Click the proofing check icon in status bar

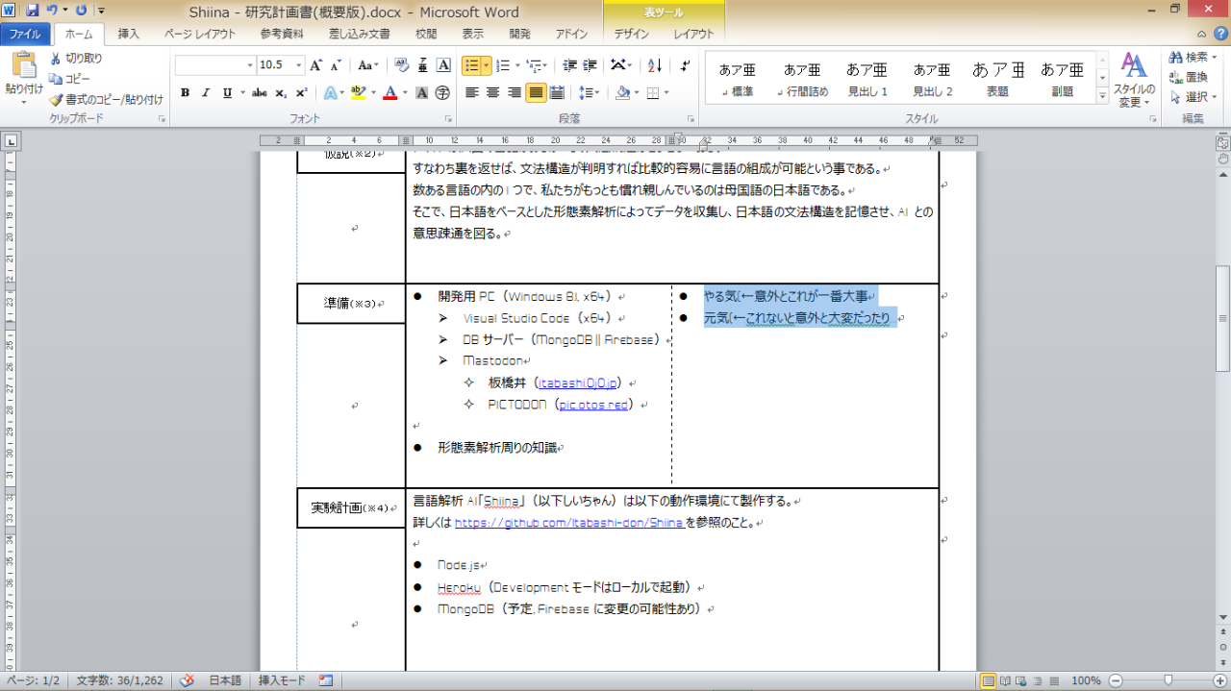(x=187, y=680)
